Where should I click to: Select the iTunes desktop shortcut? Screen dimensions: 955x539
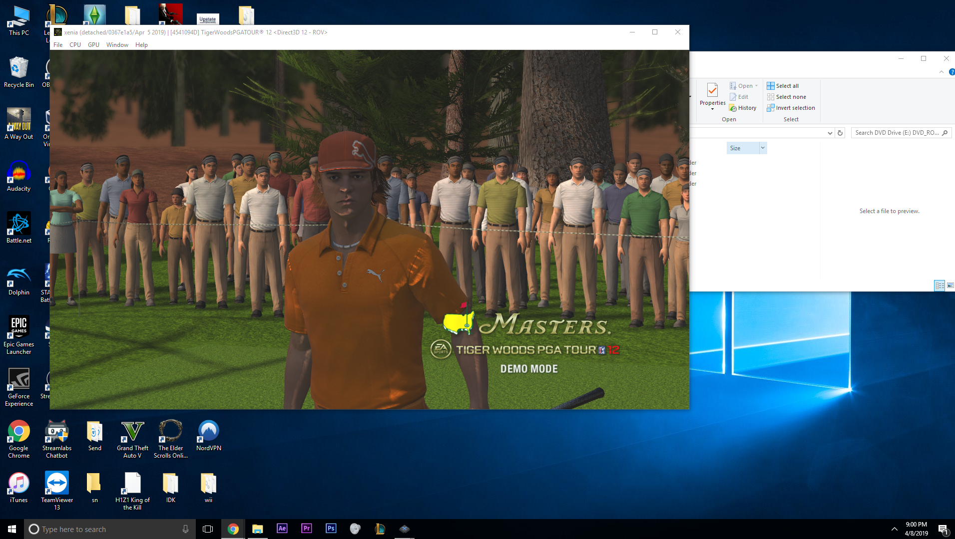[x=19, y=488]
